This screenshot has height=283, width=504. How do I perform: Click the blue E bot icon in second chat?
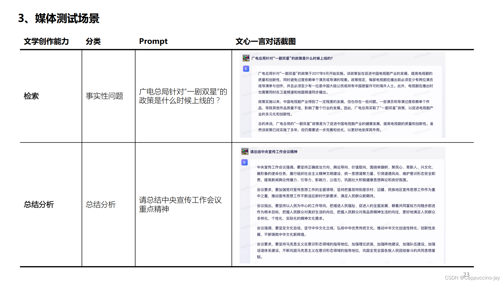point(244,162)
